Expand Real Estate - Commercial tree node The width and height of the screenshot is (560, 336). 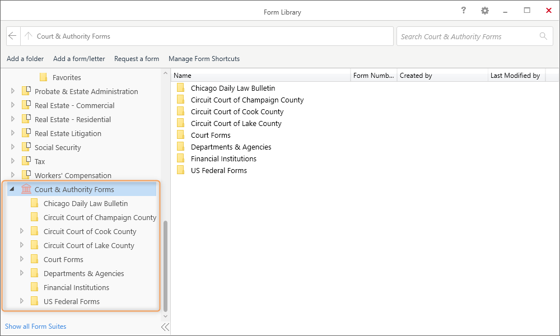pos(13,105)
